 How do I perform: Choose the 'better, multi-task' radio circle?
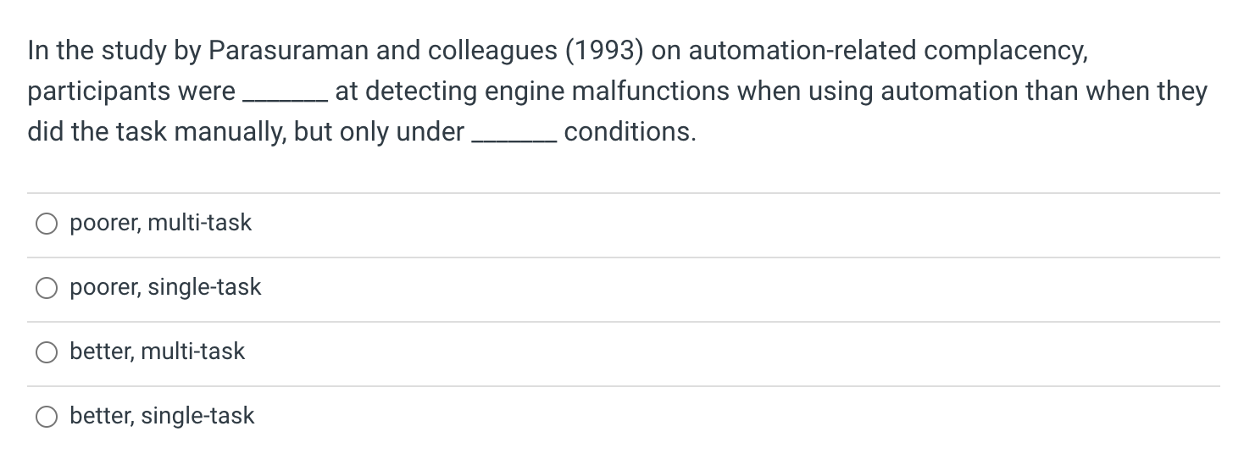point(46,352)
